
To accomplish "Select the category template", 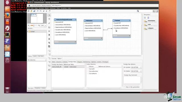I will tap(150, 29).
